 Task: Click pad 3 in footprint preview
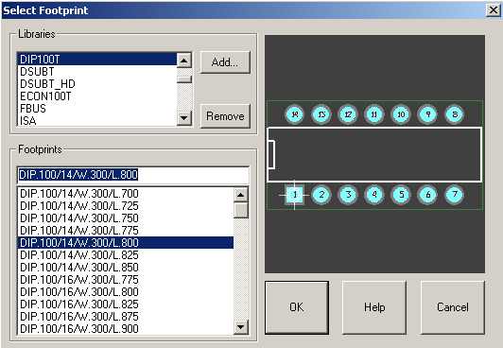[x=348, y=195]
